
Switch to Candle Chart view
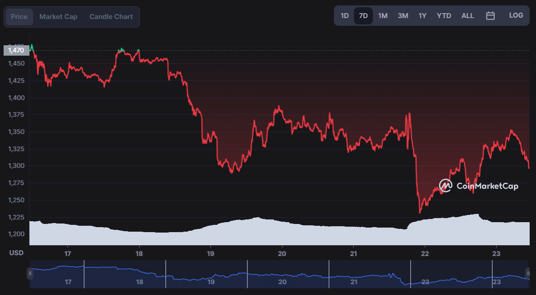tap(111, 17)
